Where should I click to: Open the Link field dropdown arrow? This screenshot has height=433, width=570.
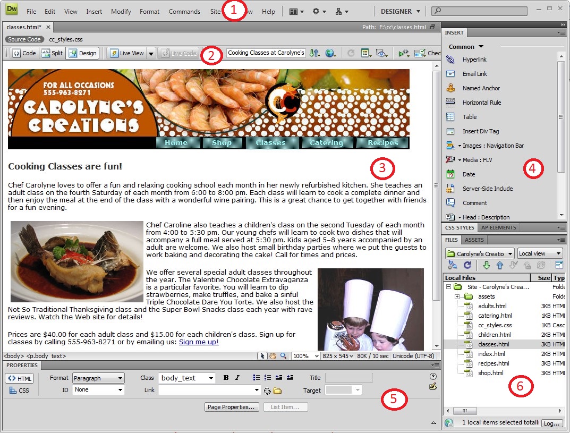click(x=257, y=390)
